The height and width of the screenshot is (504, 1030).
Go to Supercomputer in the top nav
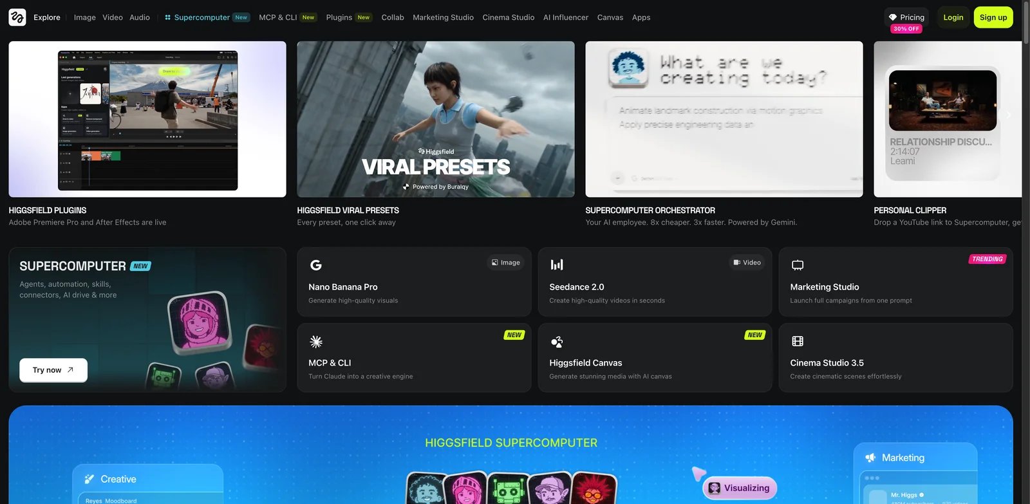click(x=207, y=17)
